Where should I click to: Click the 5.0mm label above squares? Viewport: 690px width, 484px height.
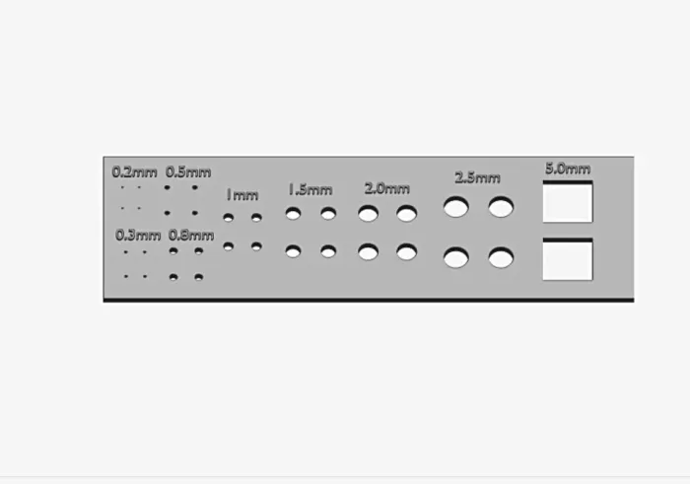click(568, 169)
